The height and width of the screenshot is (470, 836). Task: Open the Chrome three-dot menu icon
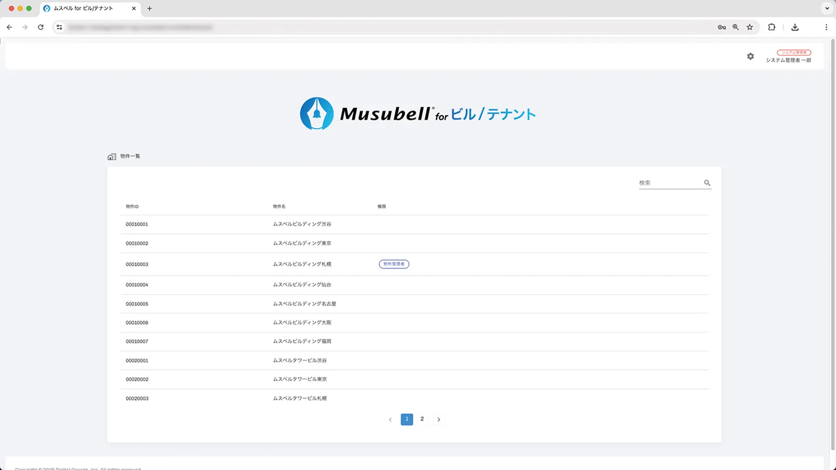coord(827,27)
